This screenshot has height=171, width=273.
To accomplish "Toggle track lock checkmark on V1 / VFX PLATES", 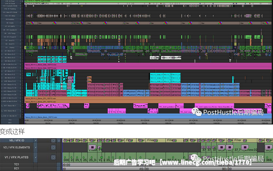I will coord(36,157).
